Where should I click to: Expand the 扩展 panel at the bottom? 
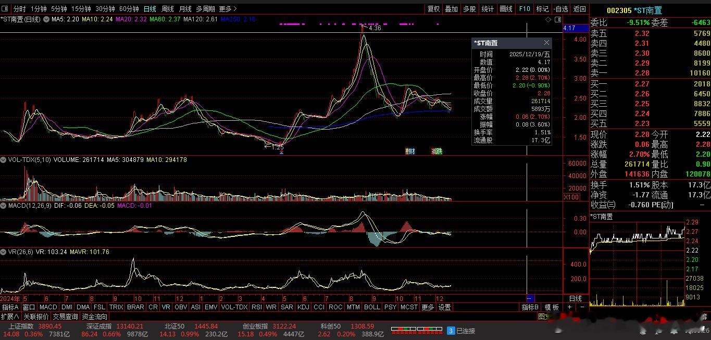click(10, 317)
